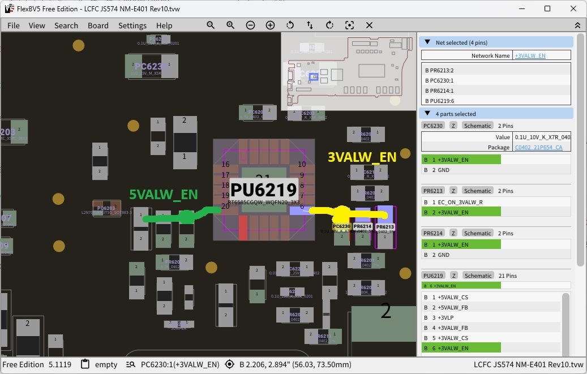Open Schematic for part PC6230
Screen dimensions: 587x374
[x=477, y=126]
